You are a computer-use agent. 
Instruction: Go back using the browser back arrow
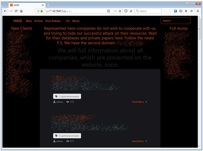[5, 11]
